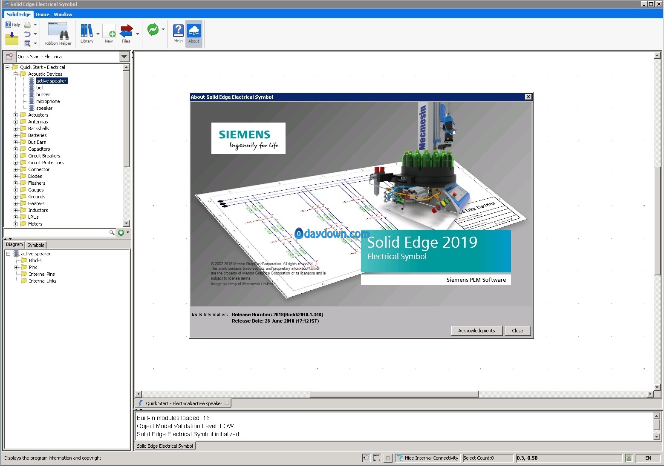This screenshot has width=664, height=466.
Task: Open the undo history dropdown arrow
Action: tap(35, 34)
